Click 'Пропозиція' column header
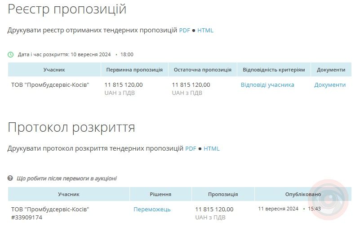The height and width of the screenshot is (232, 360). [x=223, y=194]
